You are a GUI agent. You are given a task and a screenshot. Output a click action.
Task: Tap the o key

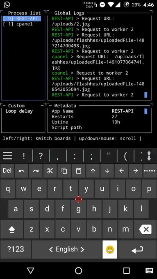(133, 189)
